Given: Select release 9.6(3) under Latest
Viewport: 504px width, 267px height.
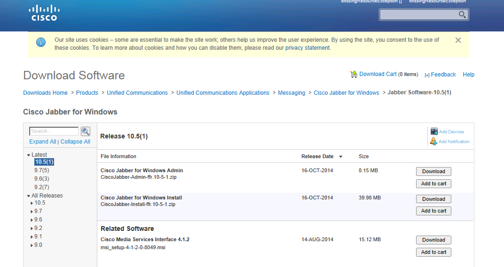Looking at the screenshot, I should 42,179.
